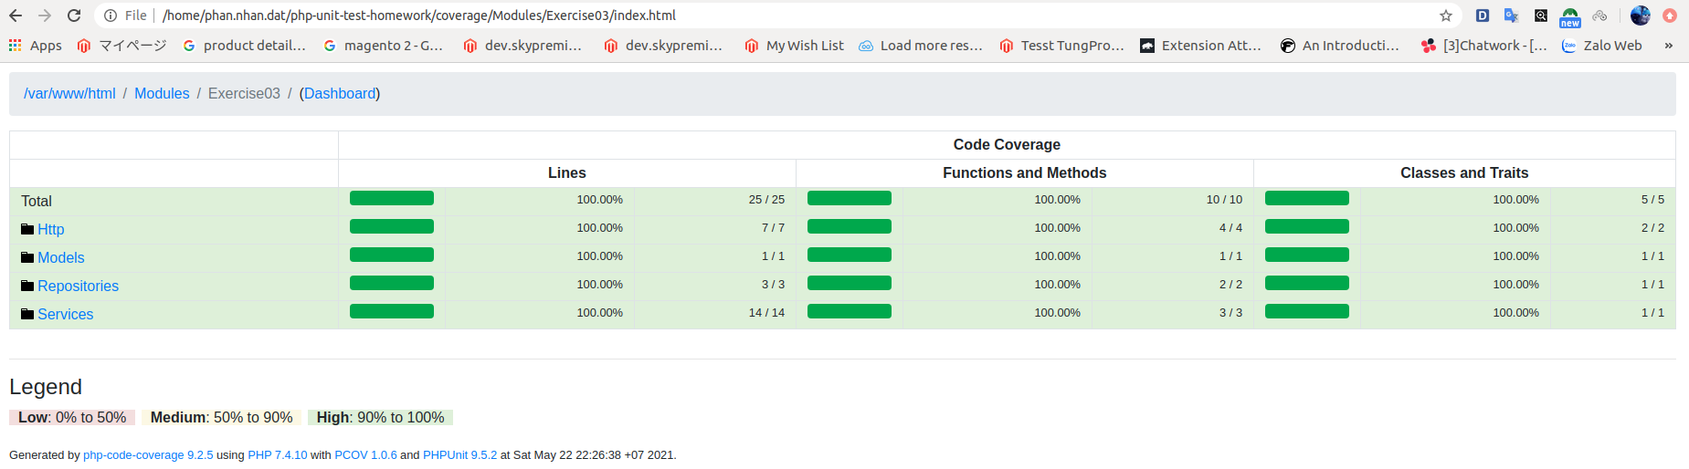Image resolution: width=1689 pixels, height=469 pixels.
Task: Click the folder icon beside Repositories
Action: tap(27, 286)
